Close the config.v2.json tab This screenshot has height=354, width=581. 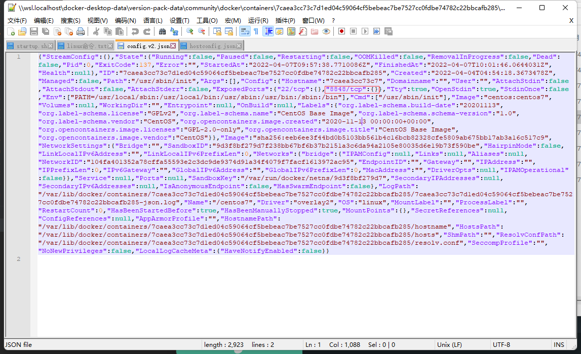click(173, 46)
